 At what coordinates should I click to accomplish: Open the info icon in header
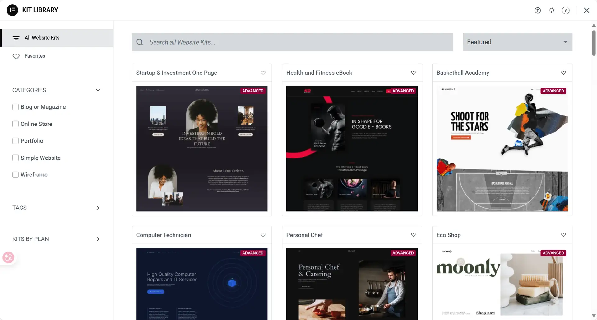[x=566, y=10]
